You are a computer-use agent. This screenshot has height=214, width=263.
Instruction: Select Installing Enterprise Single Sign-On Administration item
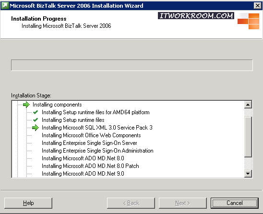click(97, 151)
